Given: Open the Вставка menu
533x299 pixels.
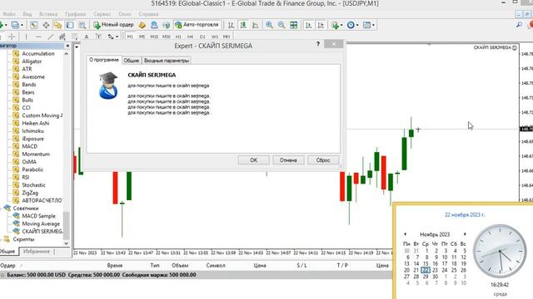Looking at the screenshot, I should [48, 14].
